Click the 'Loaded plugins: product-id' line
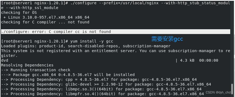The width and height of the screenshot is (235, 97). (86, 46)
